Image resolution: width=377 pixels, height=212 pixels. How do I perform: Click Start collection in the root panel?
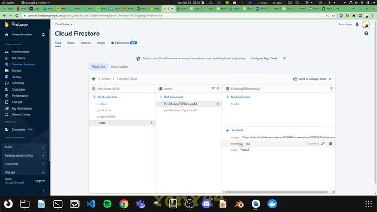coord(105,97)
